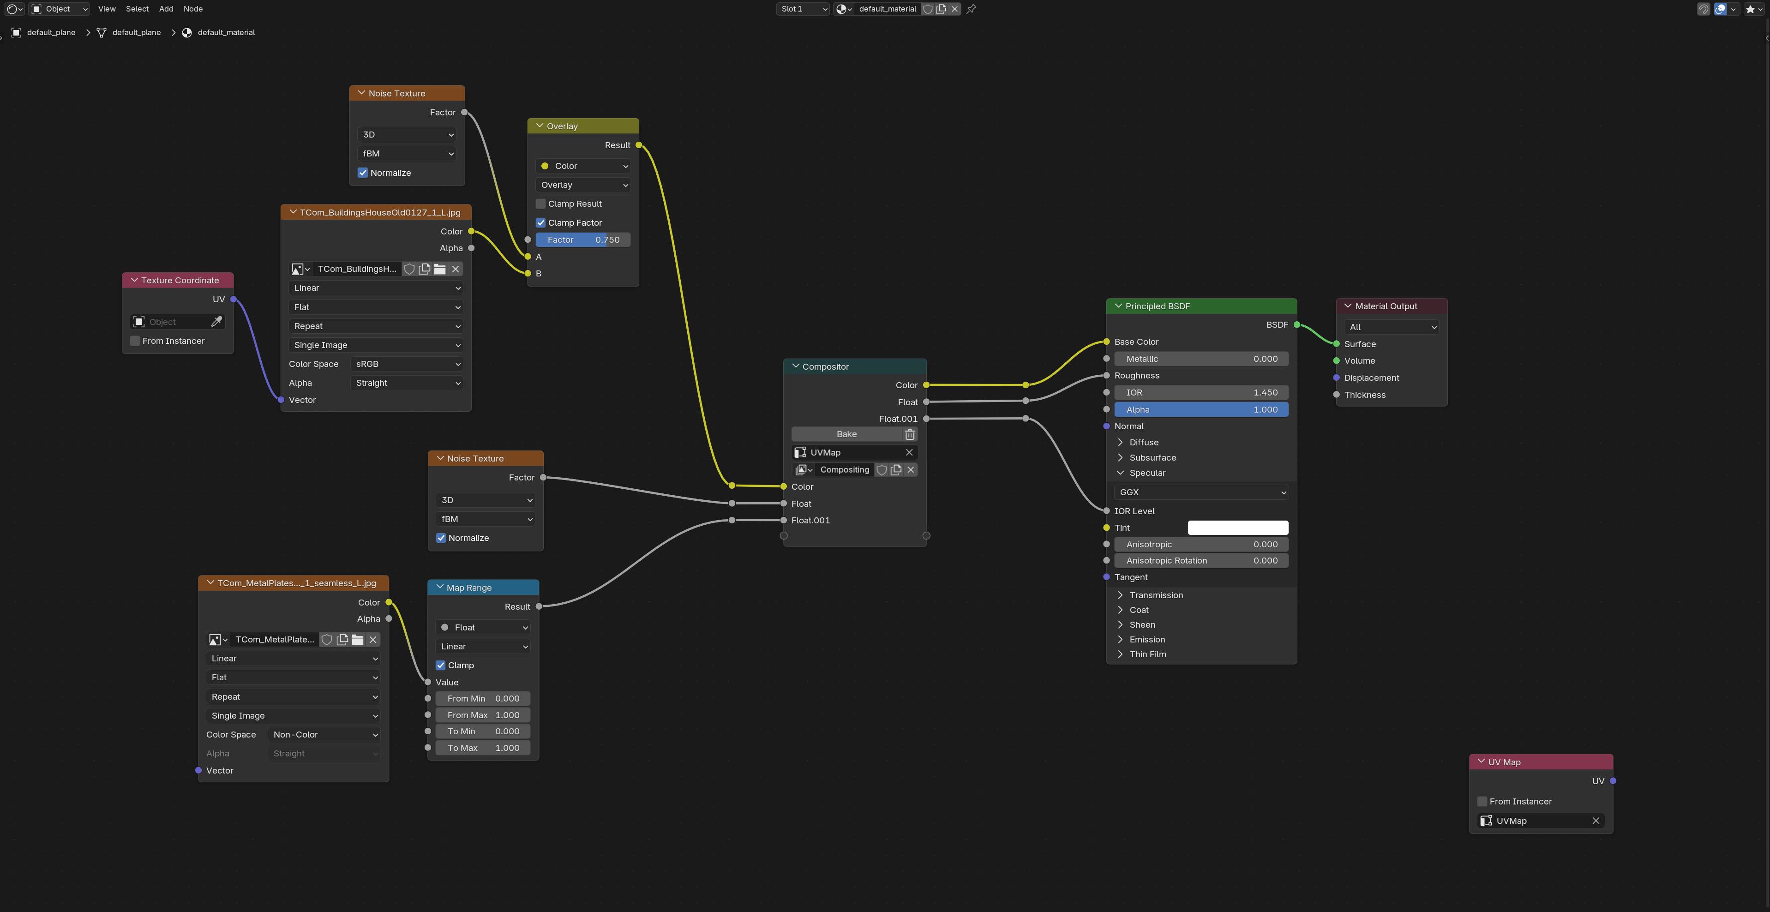This screenshot has width=1770, height=912.
Task: Pin the node editor with pin icon
Action: click(971, 9)
